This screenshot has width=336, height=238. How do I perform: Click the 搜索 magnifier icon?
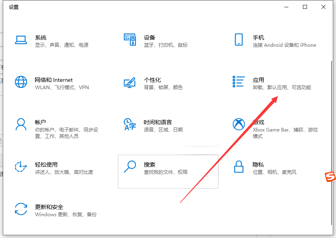pos(130,167)
